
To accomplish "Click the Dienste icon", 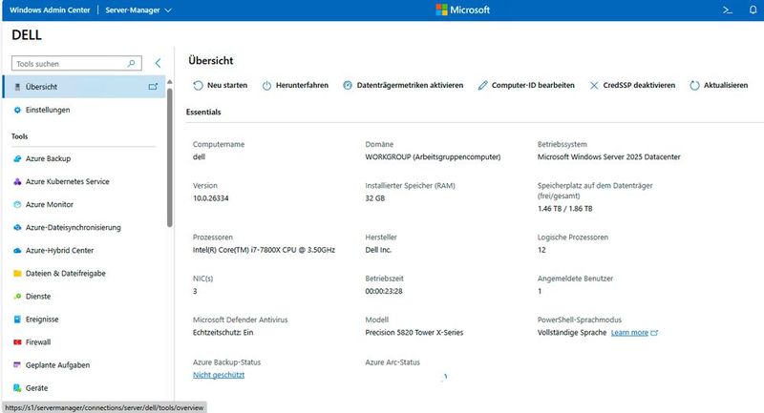I will tap(17, 297).
